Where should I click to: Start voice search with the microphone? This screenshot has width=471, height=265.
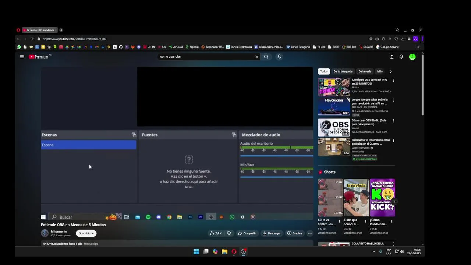click(x=279, y=57)
